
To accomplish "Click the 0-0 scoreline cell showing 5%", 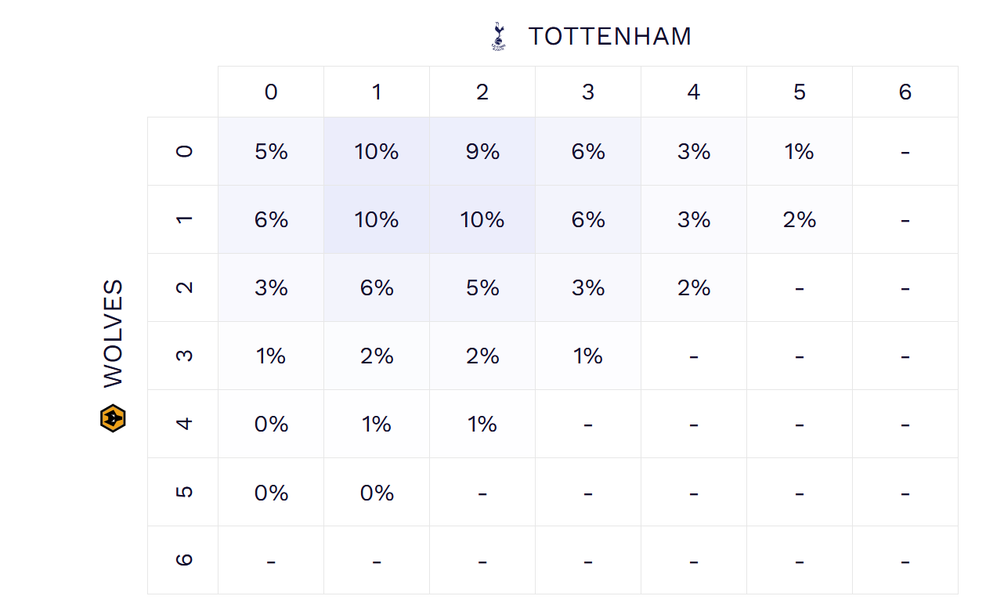I will pyautogui.click(x=271, y=151).
